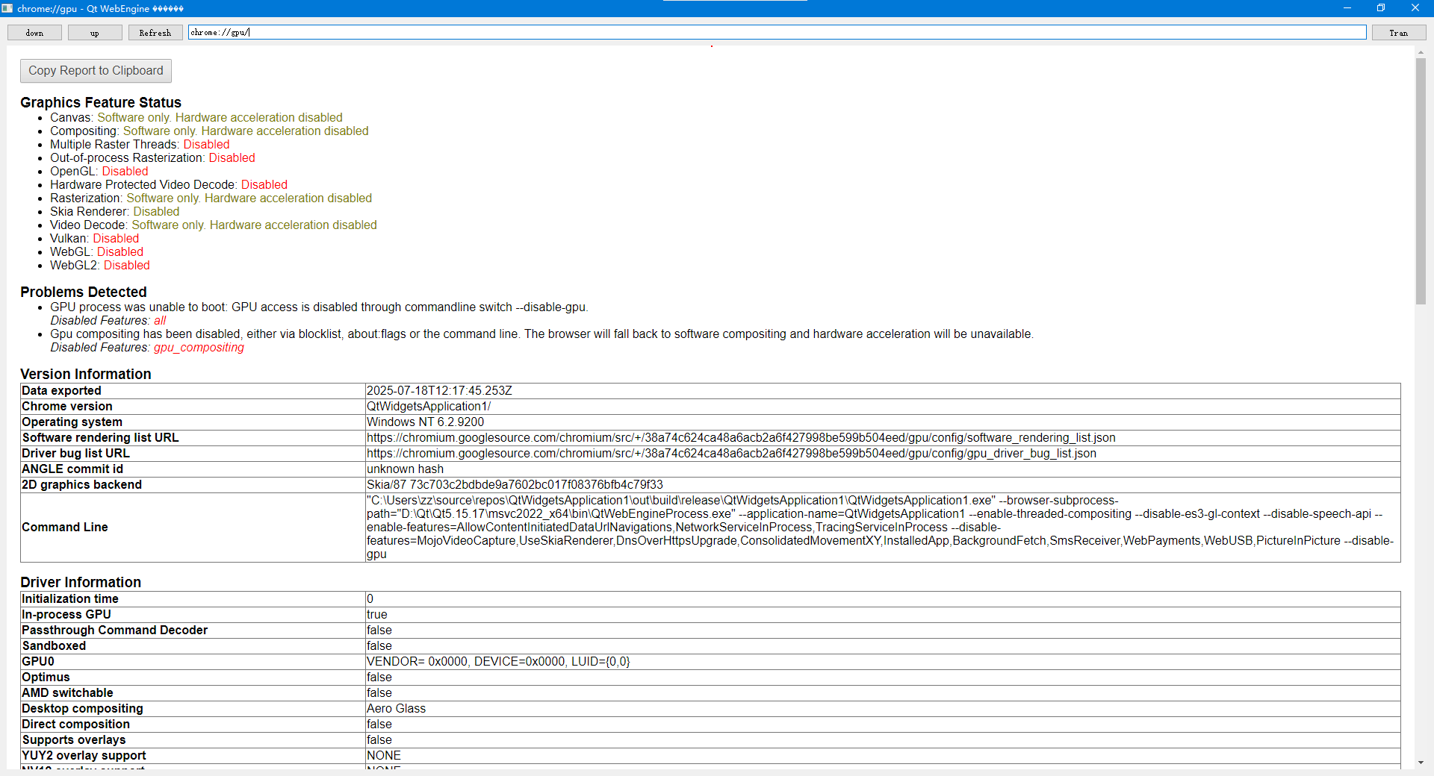Click the scrollbar's down arrow
1434x776 pixels.
1421,763
